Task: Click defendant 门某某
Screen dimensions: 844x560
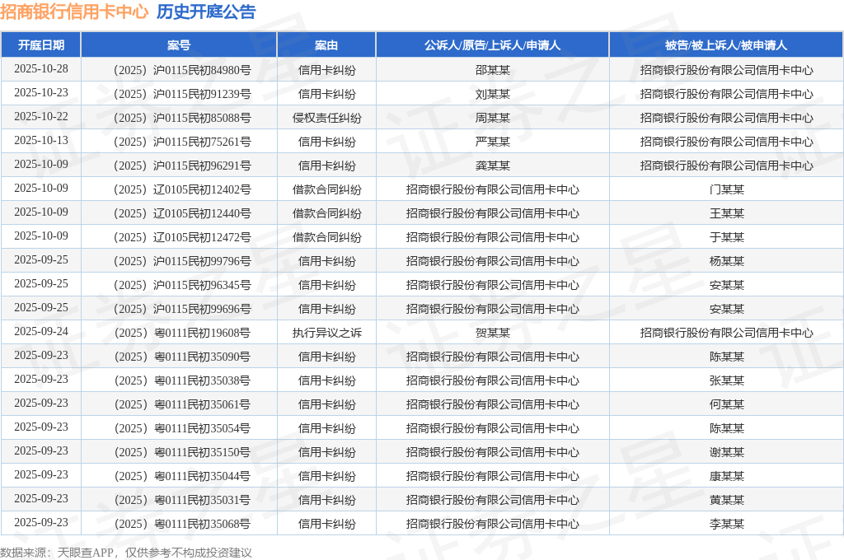Action: click(727, 189)
